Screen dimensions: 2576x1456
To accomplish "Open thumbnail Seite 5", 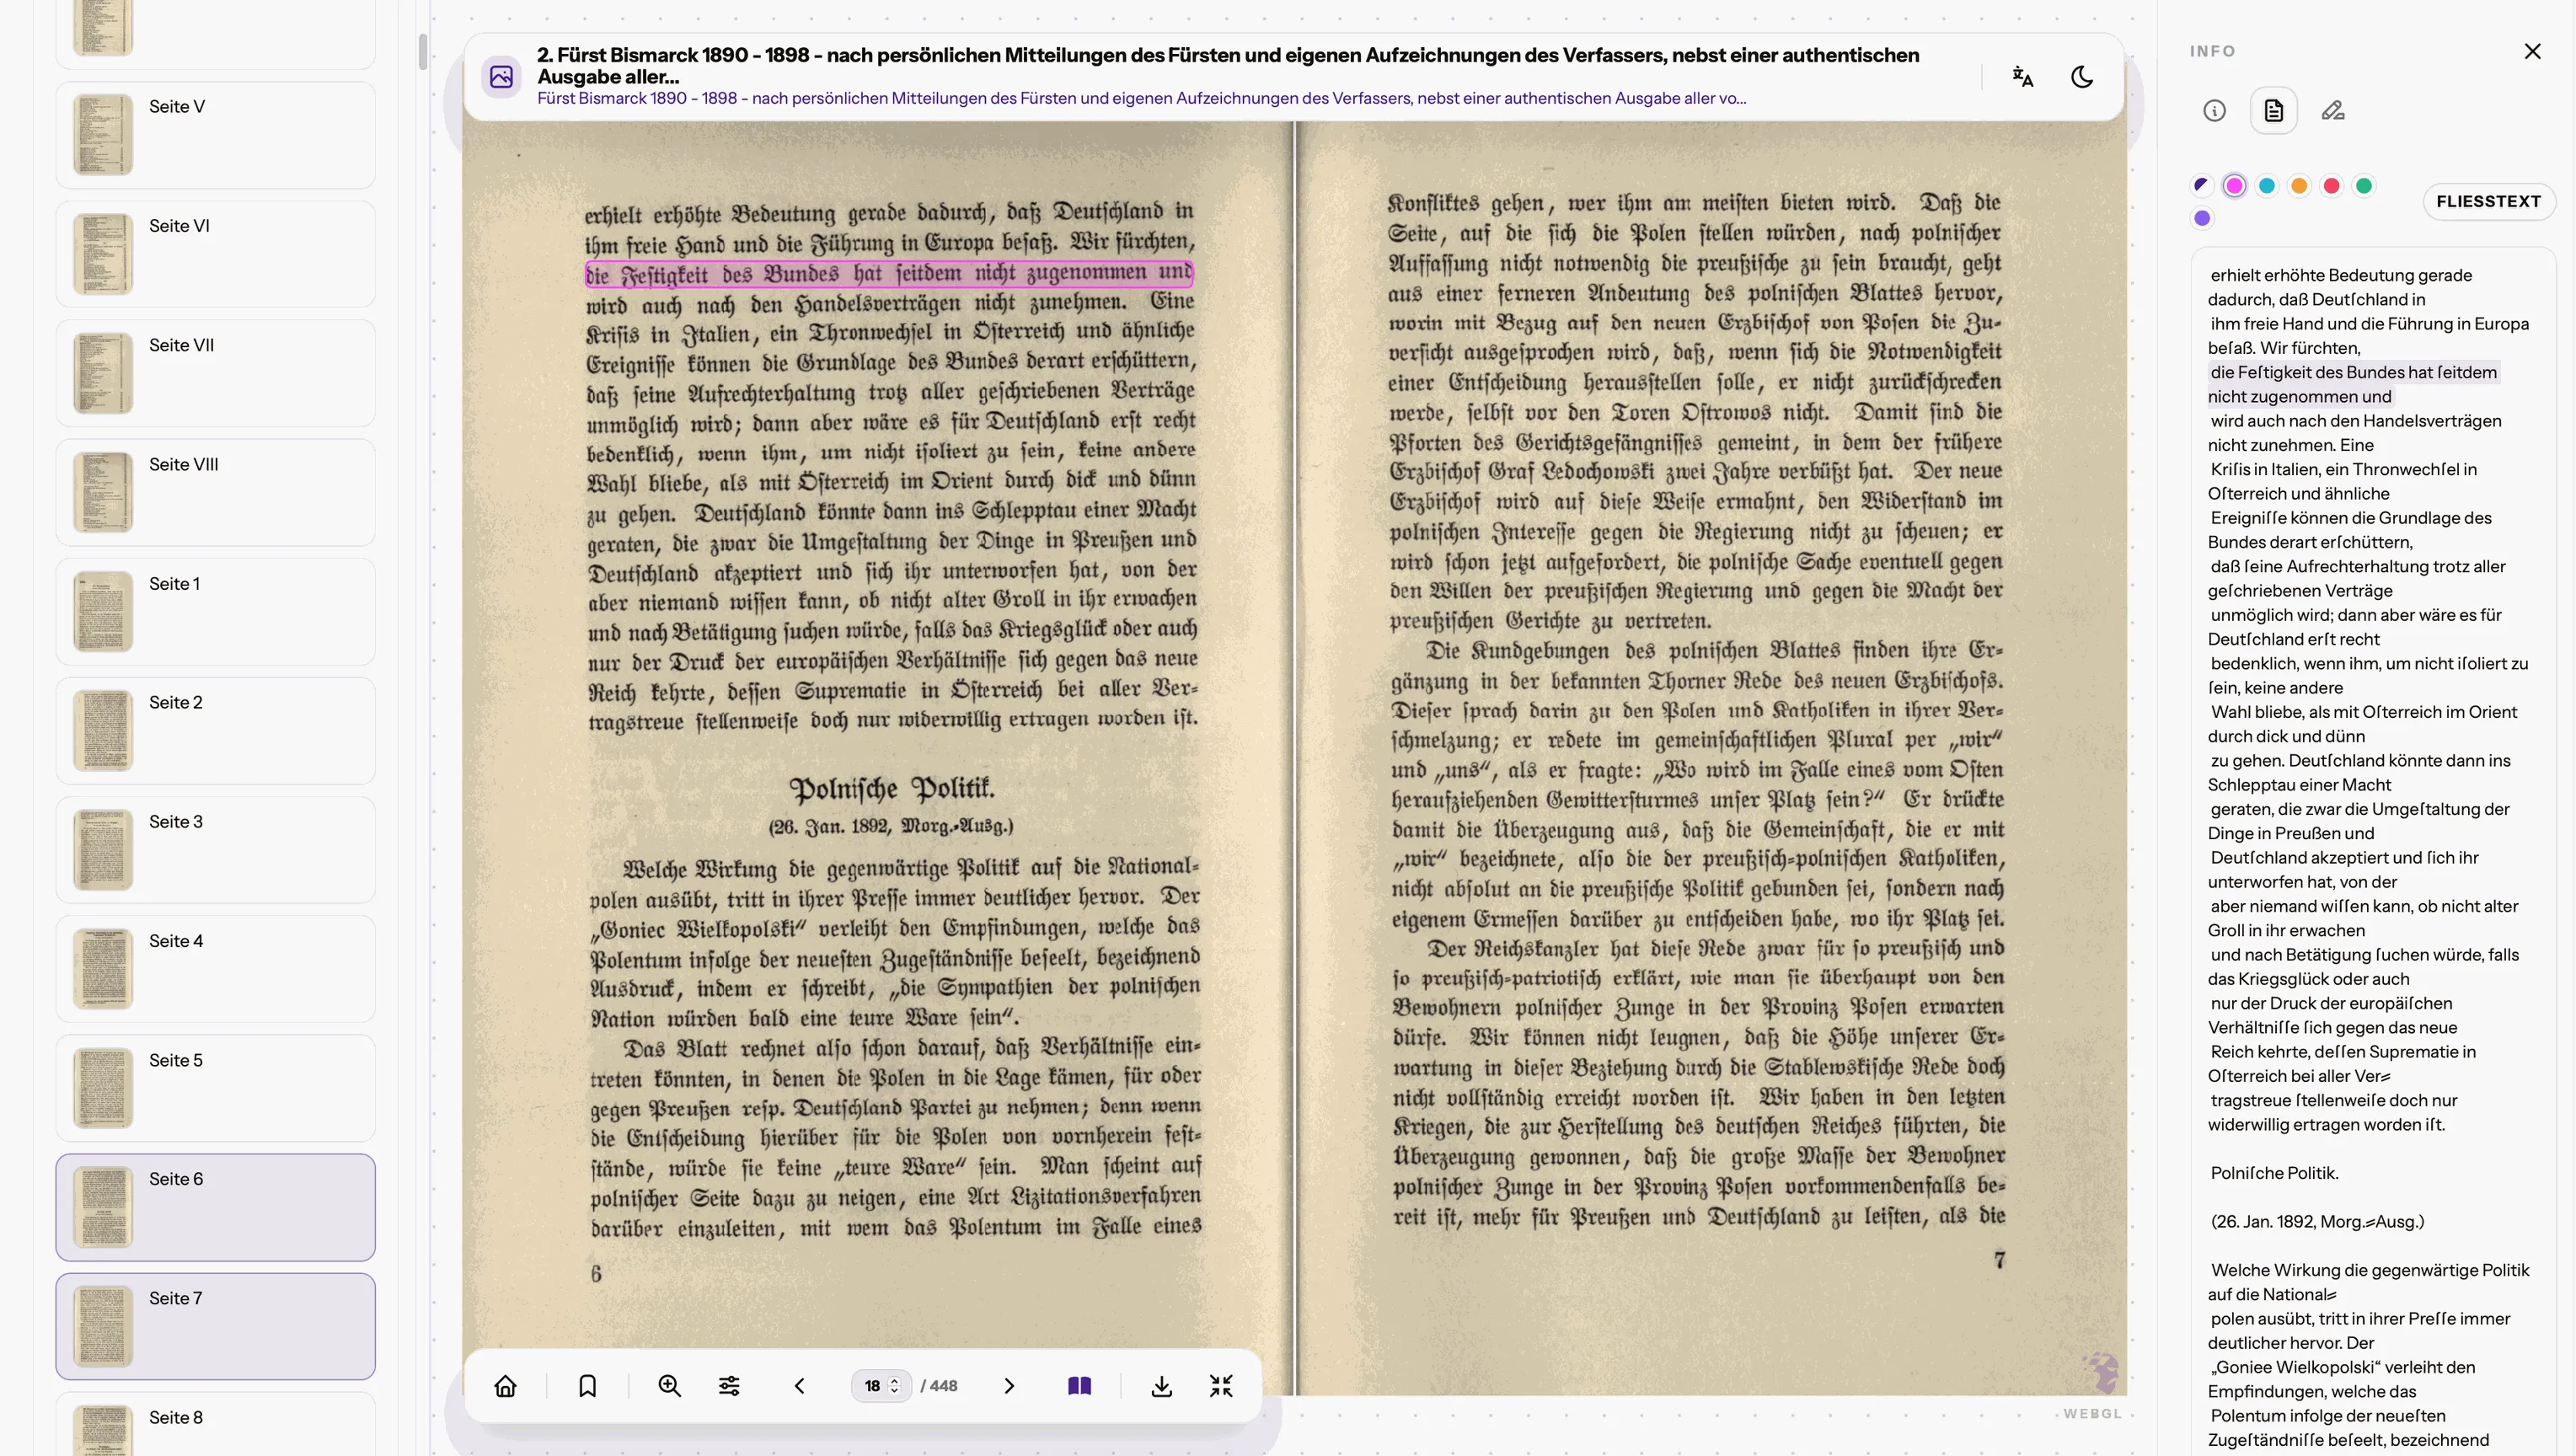I will pyautogui.click(x=215, y=1088).
